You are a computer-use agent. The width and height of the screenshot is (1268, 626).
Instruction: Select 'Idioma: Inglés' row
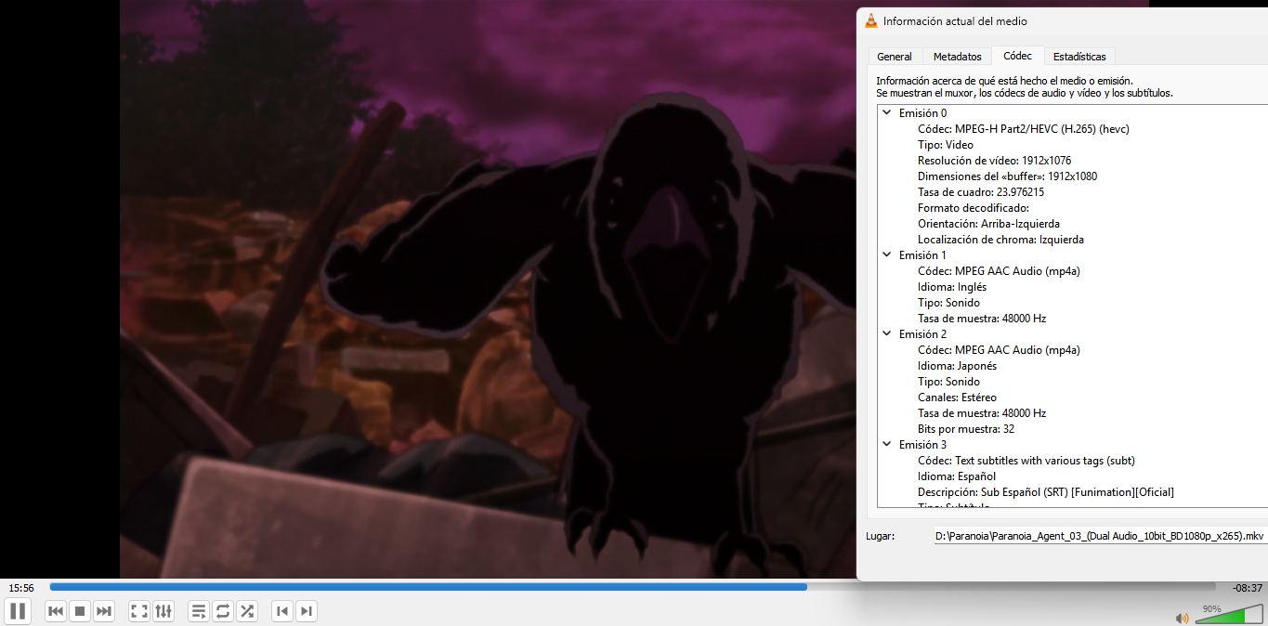pyautogui.click(x=952, y=287)
